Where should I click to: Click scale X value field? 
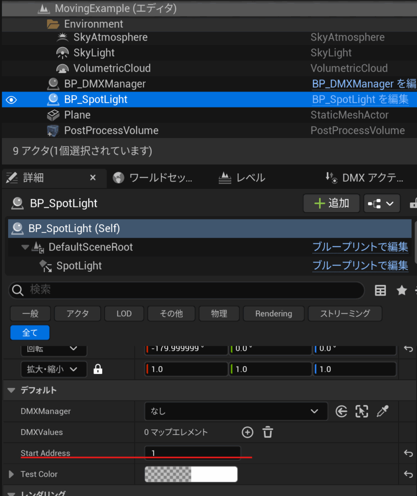coord(186,369)
